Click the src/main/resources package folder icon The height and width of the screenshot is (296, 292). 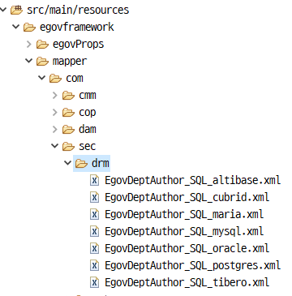pyautogui.click(x=16, y=11)
